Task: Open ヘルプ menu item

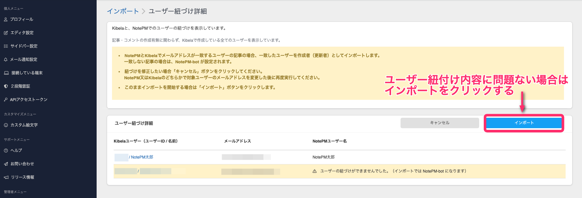Action: [16, 151]
